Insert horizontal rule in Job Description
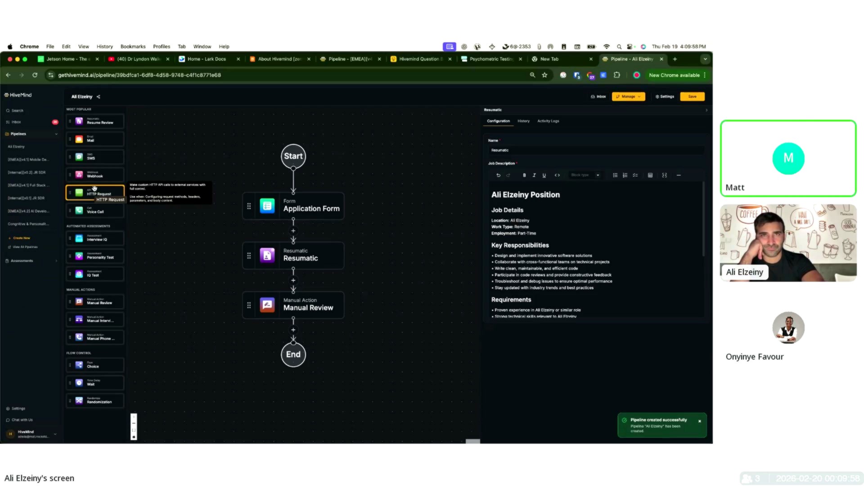Viewport: 864px width, 486px height. [679, 175]
